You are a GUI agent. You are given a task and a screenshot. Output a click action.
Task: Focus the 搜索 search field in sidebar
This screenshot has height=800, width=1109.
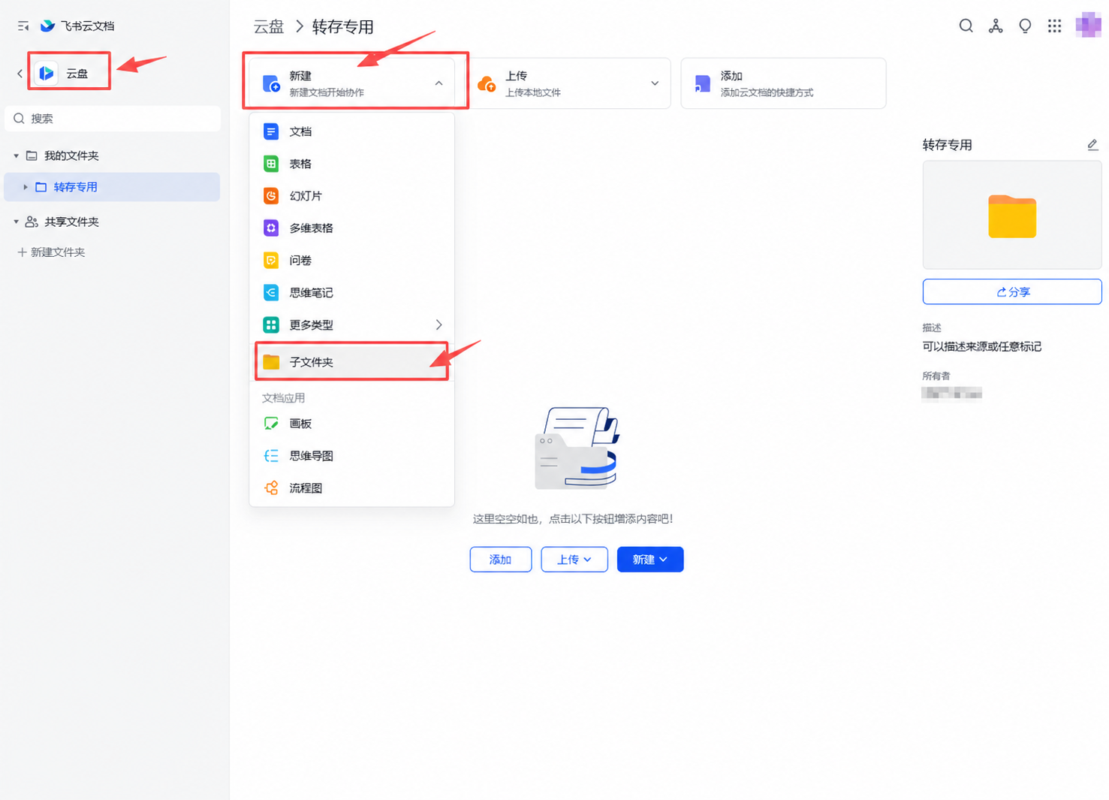(x=113, y=119)
